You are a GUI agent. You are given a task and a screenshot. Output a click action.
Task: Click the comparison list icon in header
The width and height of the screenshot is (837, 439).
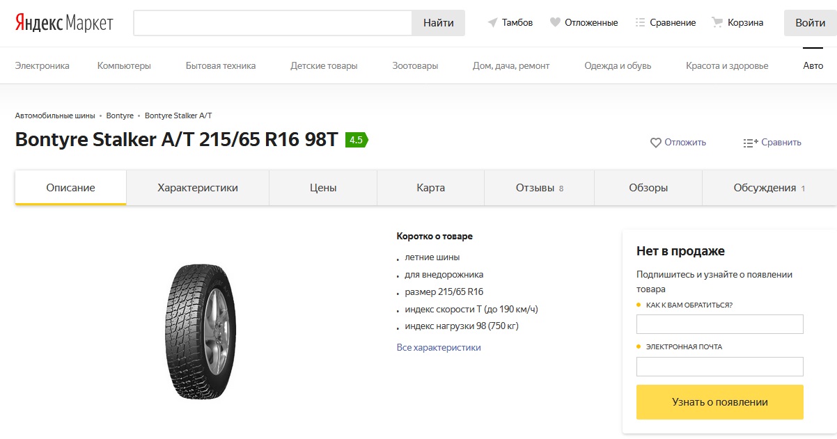point(641,22)
